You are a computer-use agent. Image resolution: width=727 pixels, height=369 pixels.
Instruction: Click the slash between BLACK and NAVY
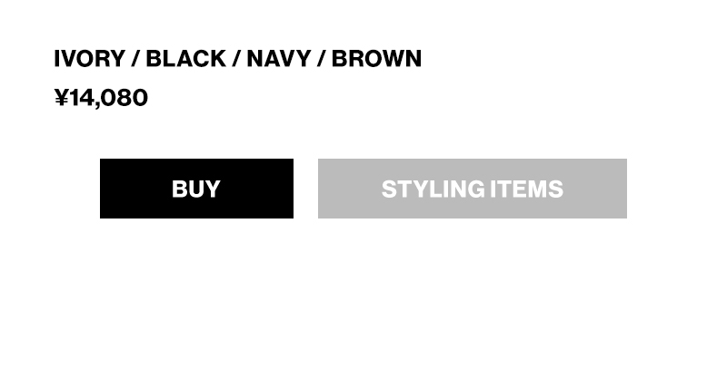click(236, 59)
